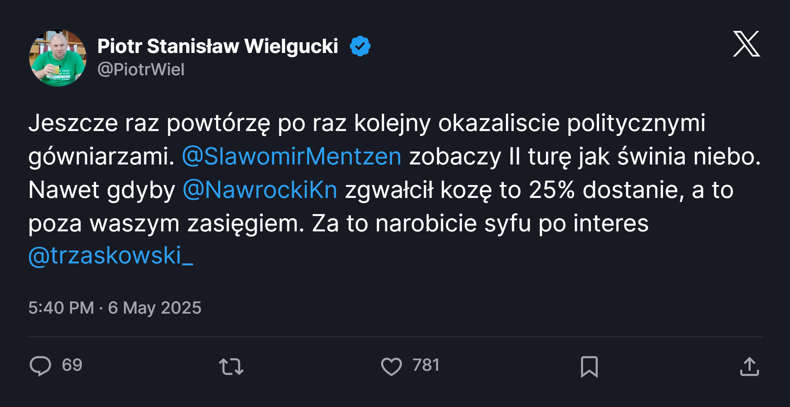Viewport: 790px width, 407px height.
Task: Click the 5:40 PM timestamp
Action: click(61, 308)
